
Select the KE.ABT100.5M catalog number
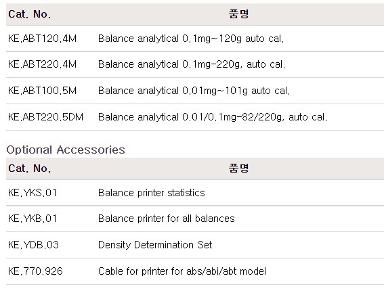coord(43,91)
